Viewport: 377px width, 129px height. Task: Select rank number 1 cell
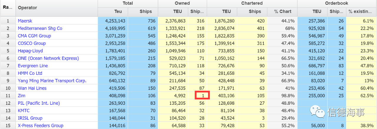coord(8,21)
